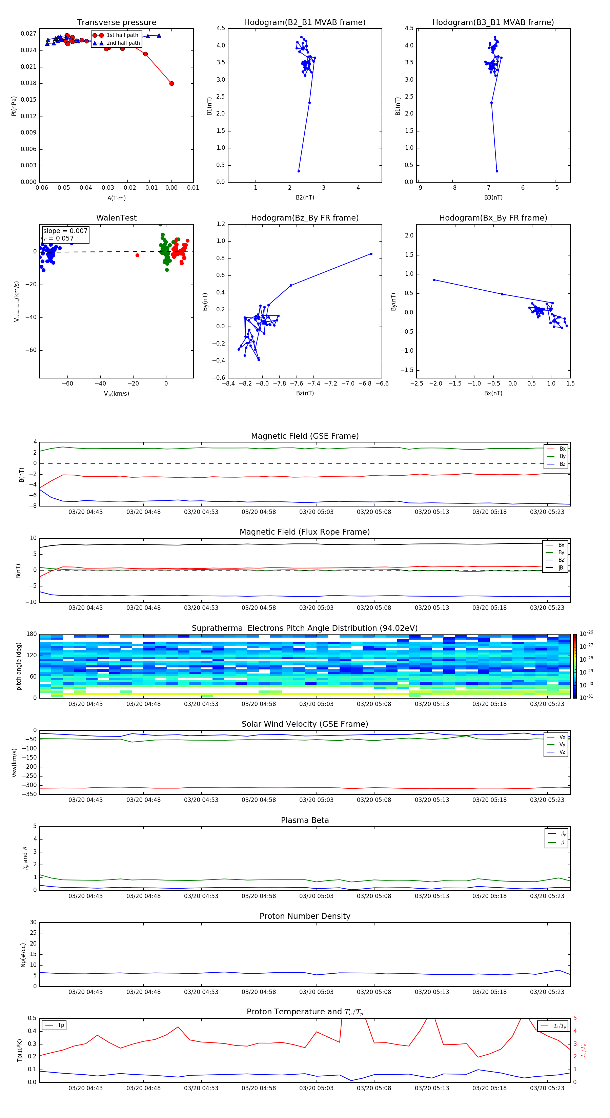Select the Bz legend entry in GSE Frame plot
Screen dimensions: 610x1118
coord(556,464)
